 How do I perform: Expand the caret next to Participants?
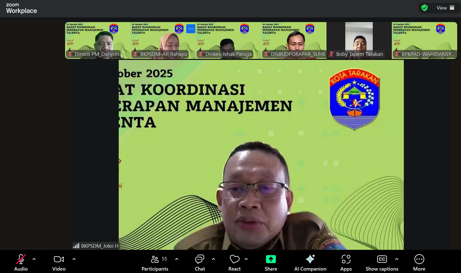coord(177,259)
